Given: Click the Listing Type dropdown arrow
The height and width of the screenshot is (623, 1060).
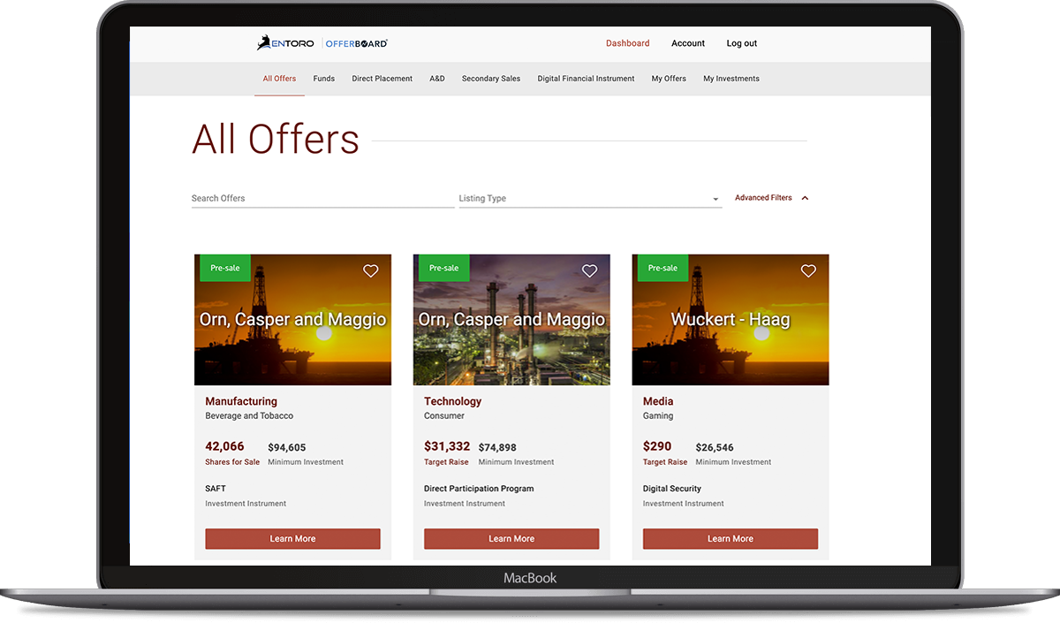Looking at the screenshot, I should pyautogui.click(x=714, y=199).
